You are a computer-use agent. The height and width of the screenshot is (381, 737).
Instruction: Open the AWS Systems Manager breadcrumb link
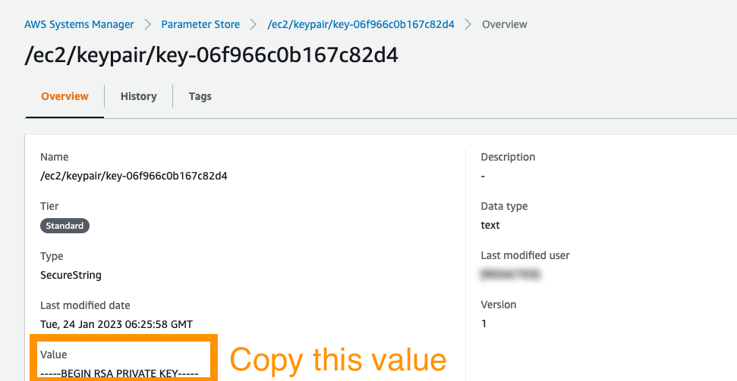click(x=79, y=24)
